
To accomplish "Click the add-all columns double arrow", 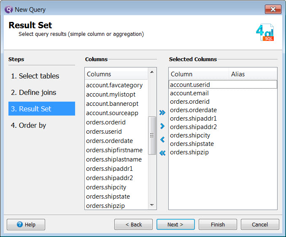I will 162,113.
